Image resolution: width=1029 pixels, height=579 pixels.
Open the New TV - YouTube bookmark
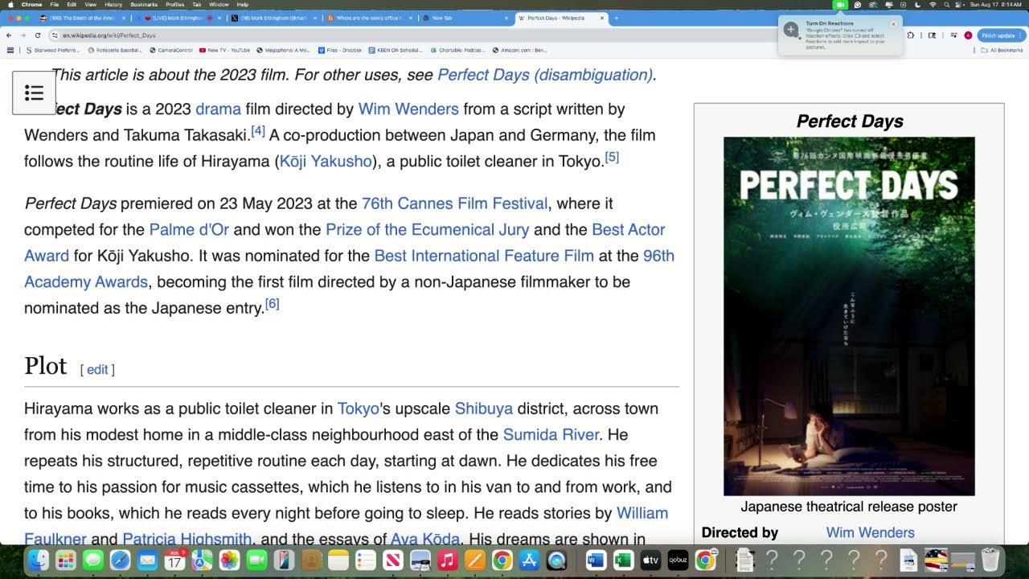tap(224, 50)
